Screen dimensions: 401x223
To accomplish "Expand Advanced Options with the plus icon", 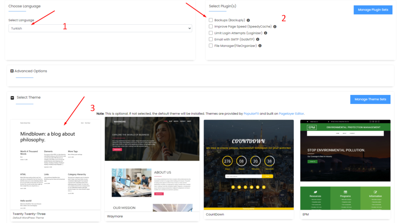I will [x=12, y=71].
